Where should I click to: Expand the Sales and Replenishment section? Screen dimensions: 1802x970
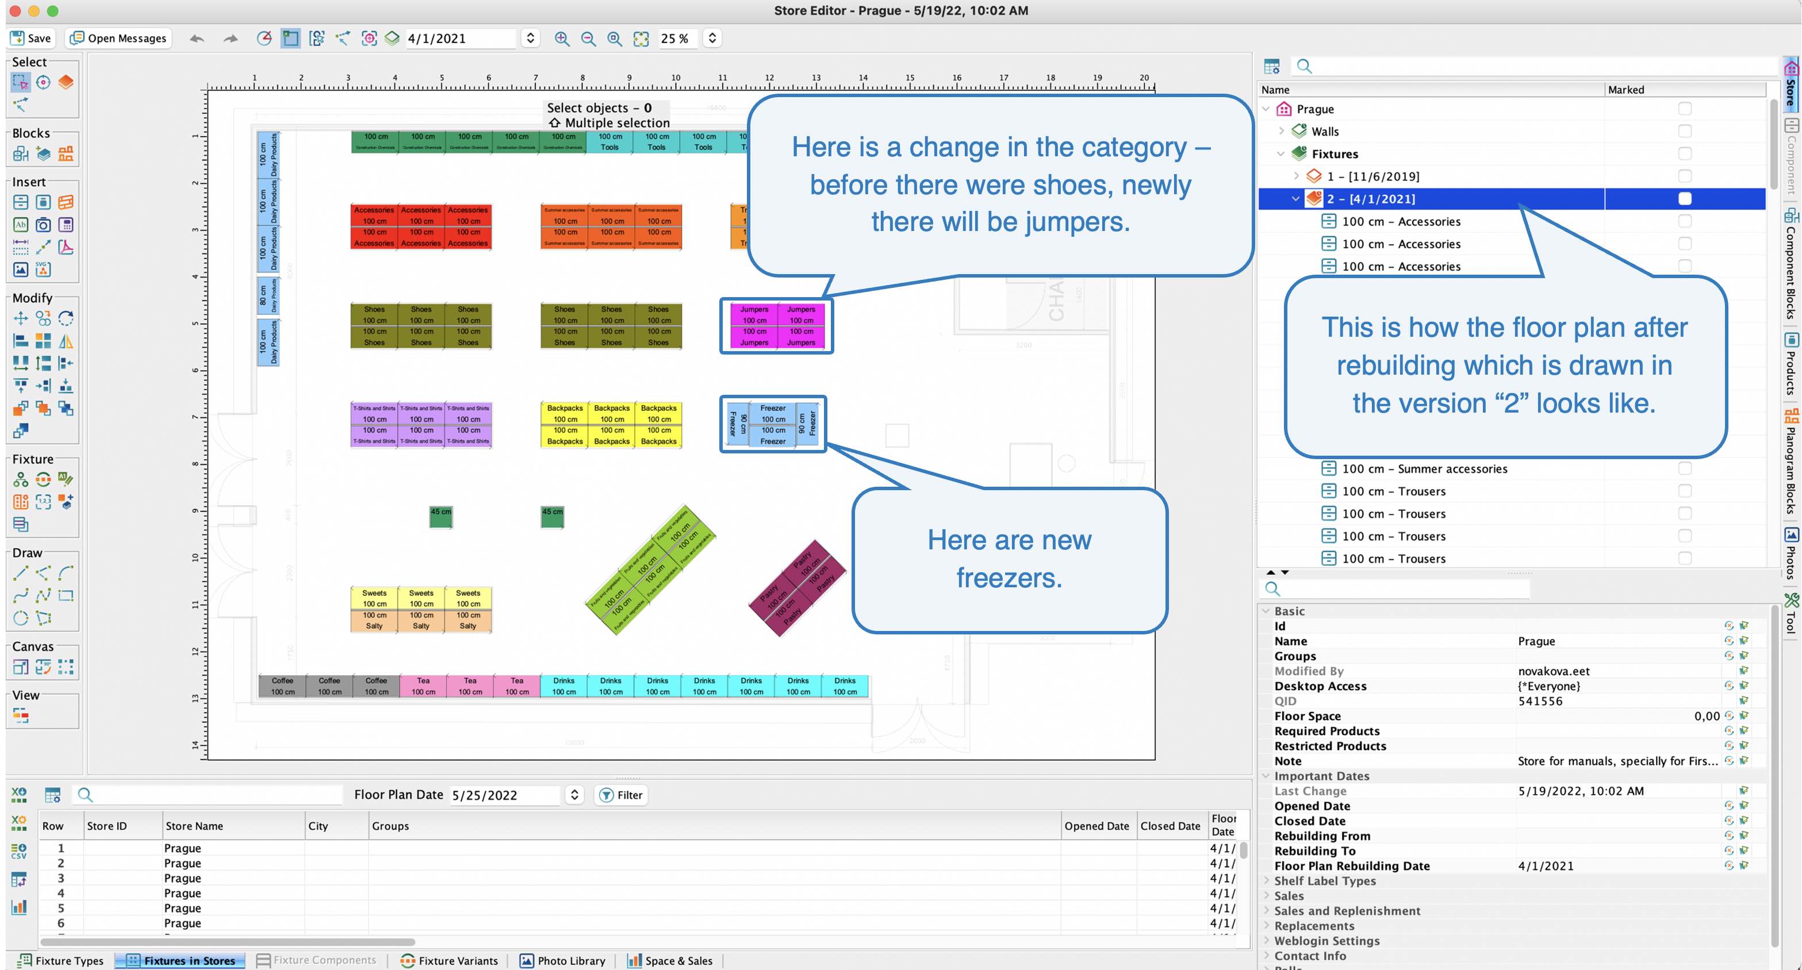1266,911
